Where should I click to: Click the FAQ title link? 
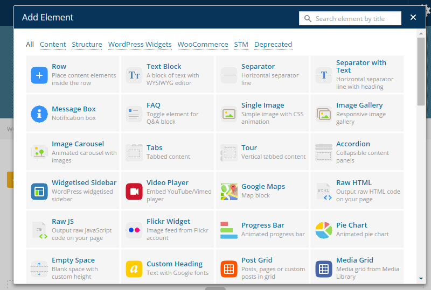[x=154, y=105]
